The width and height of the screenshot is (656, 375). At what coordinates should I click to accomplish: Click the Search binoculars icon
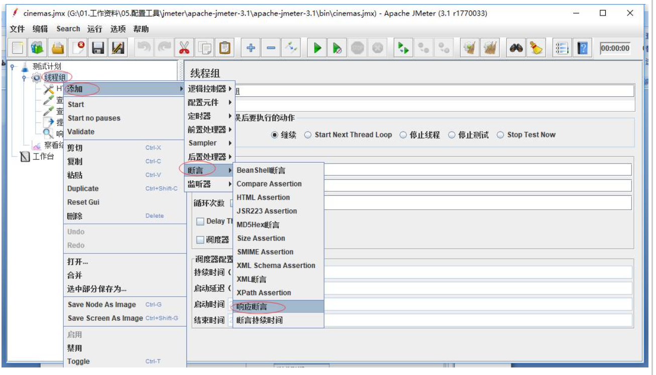pos(516,48)
